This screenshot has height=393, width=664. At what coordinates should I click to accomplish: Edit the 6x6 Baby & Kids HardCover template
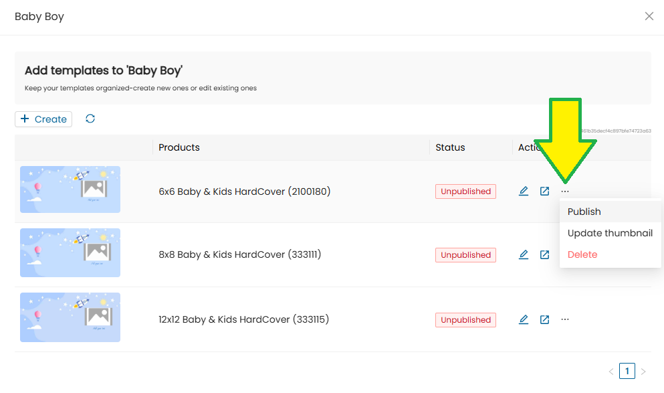pos(524,191)
